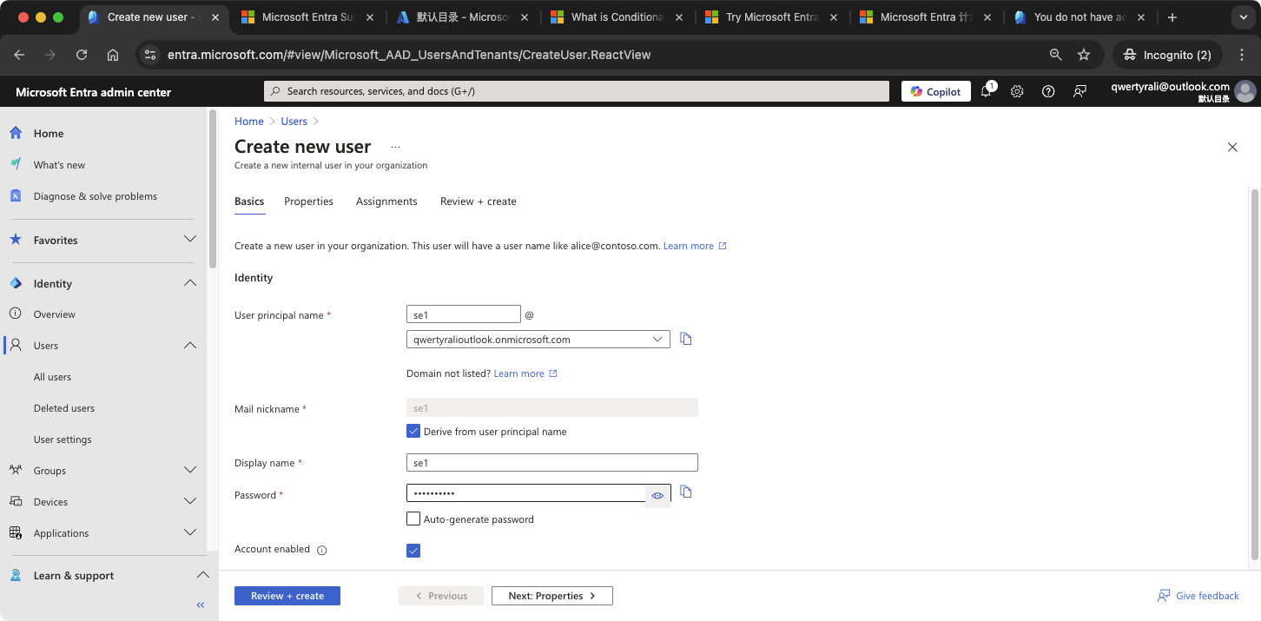This screenshot has width=1261, height=621.
Task: Switch to Try Microsoft Entra browser tab
Action: (771, 17)
